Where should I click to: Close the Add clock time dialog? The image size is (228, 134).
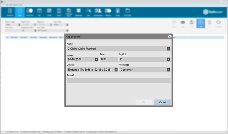[170, 37]
